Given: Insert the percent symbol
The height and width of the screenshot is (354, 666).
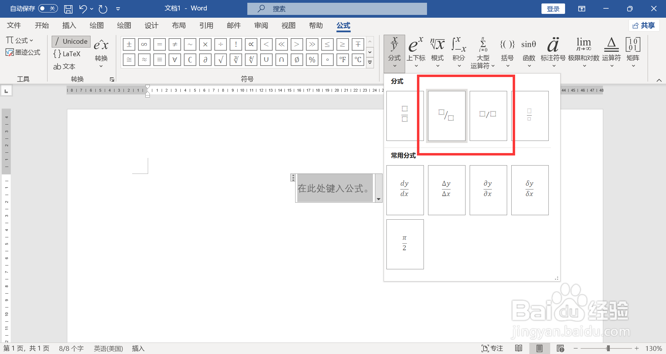Looking at the screenshot, I should [312, 60].
